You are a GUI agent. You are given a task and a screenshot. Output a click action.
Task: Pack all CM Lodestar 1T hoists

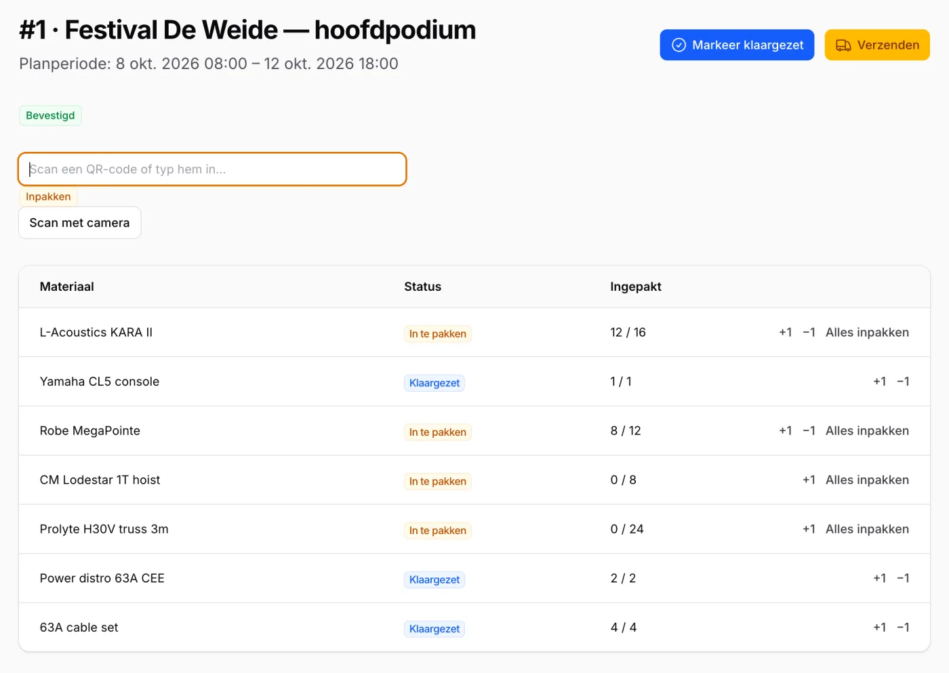click(867, 480)
